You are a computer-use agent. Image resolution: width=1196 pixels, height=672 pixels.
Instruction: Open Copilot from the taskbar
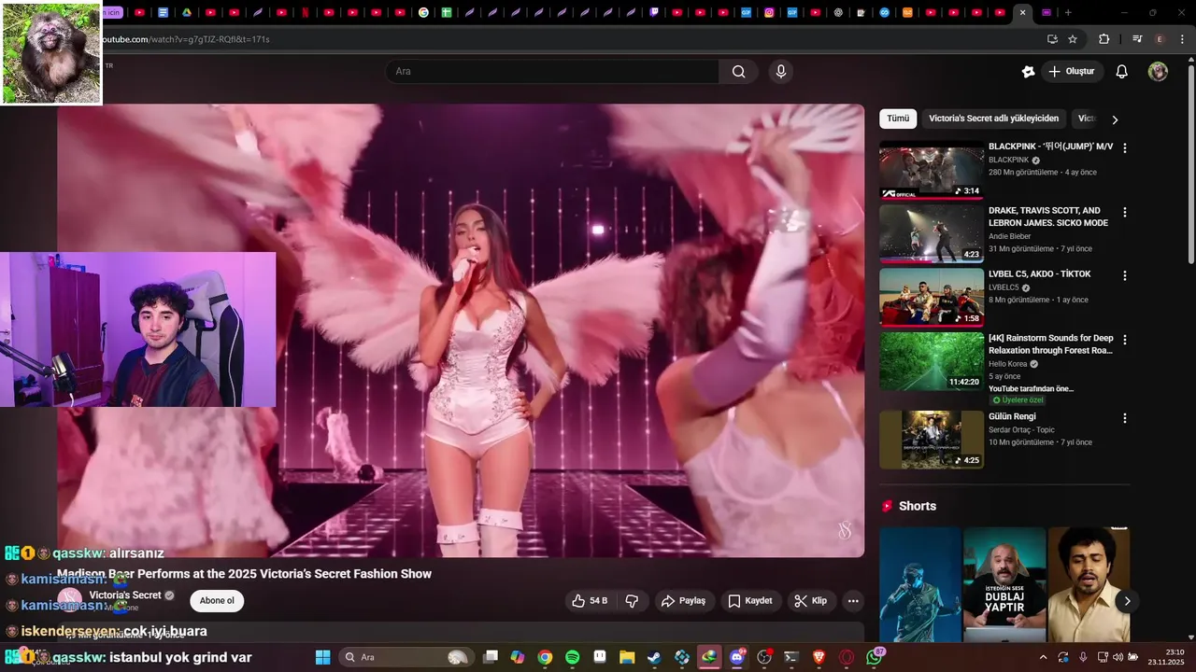tap(518, 657)
